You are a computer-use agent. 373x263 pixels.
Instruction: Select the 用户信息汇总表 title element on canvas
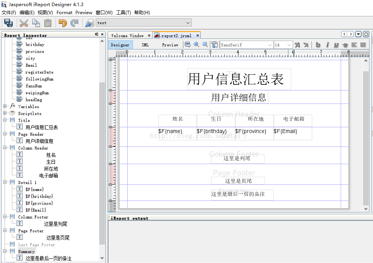point(239,79)
